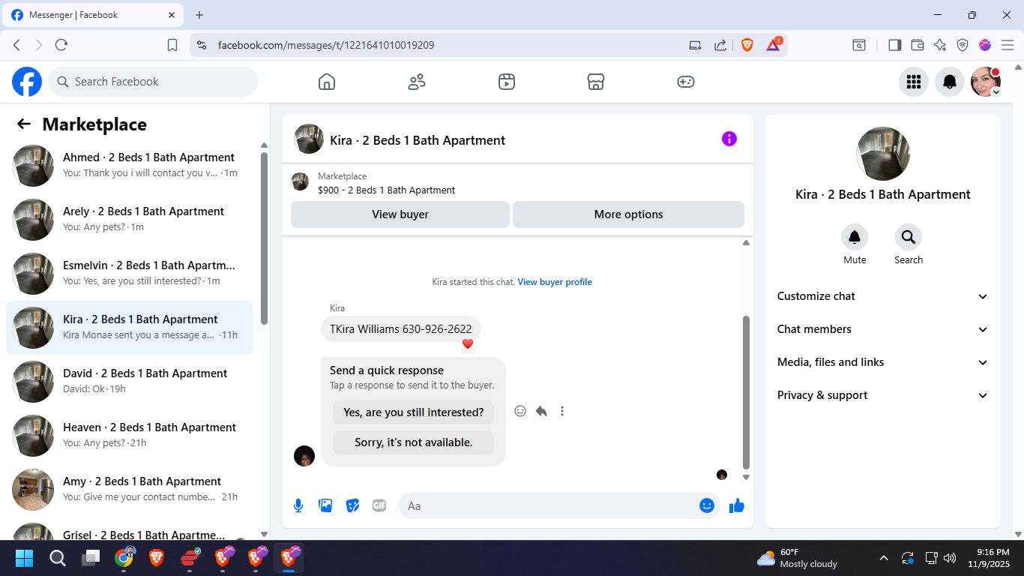
Task: Open Ahmed's apartment conversation
Action: pyautogui.click(x=129, y=166)
